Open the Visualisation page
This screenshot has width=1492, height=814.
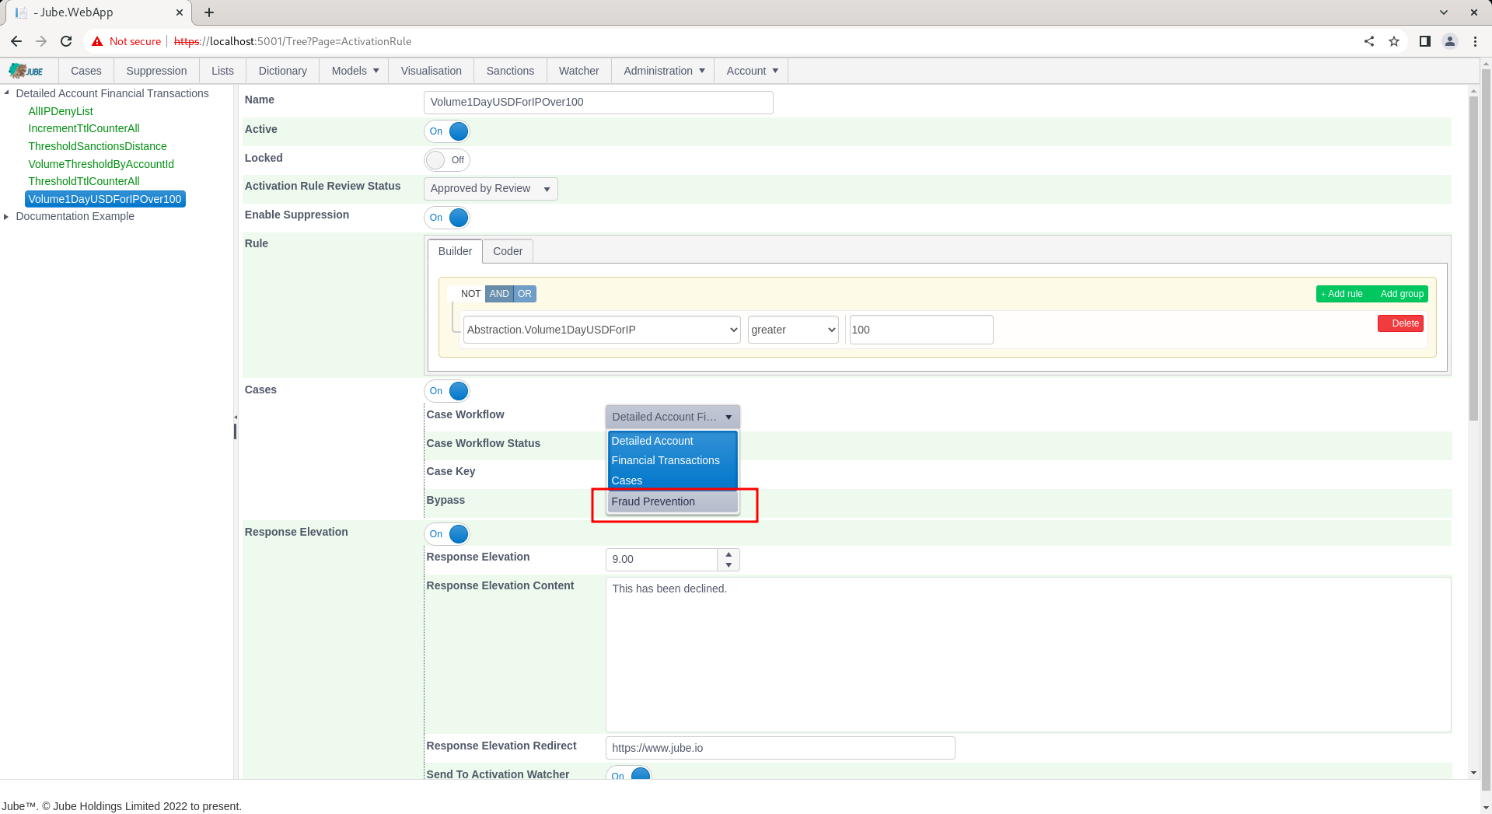pyautogui.click(x=432, y=71)
